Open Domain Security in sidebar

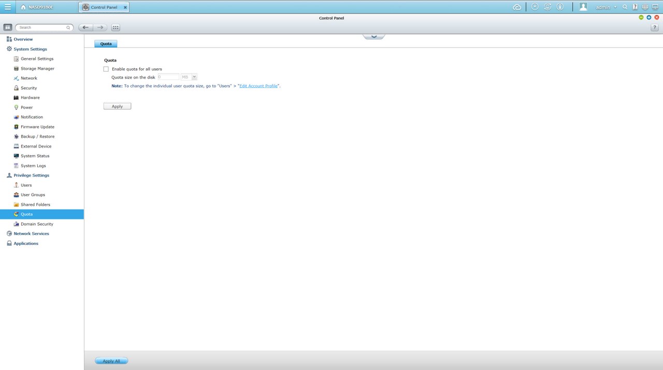pyautogui.click(x=37, y=224)
